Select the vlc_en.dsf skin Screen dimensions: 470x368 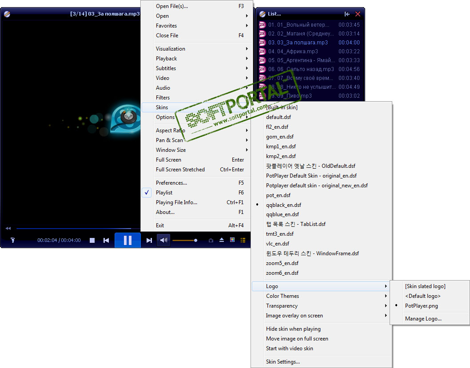[321, 243]
